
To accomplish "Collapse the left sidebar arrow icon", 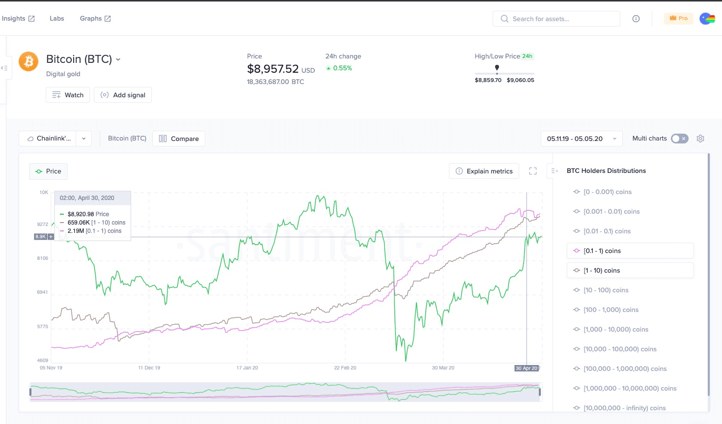I will tap(4, 68).
